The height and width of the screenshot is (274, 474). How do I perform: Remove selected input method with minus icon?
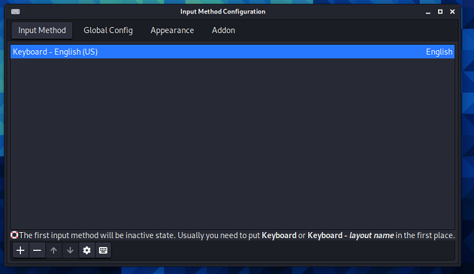click(x=37, y=250)
